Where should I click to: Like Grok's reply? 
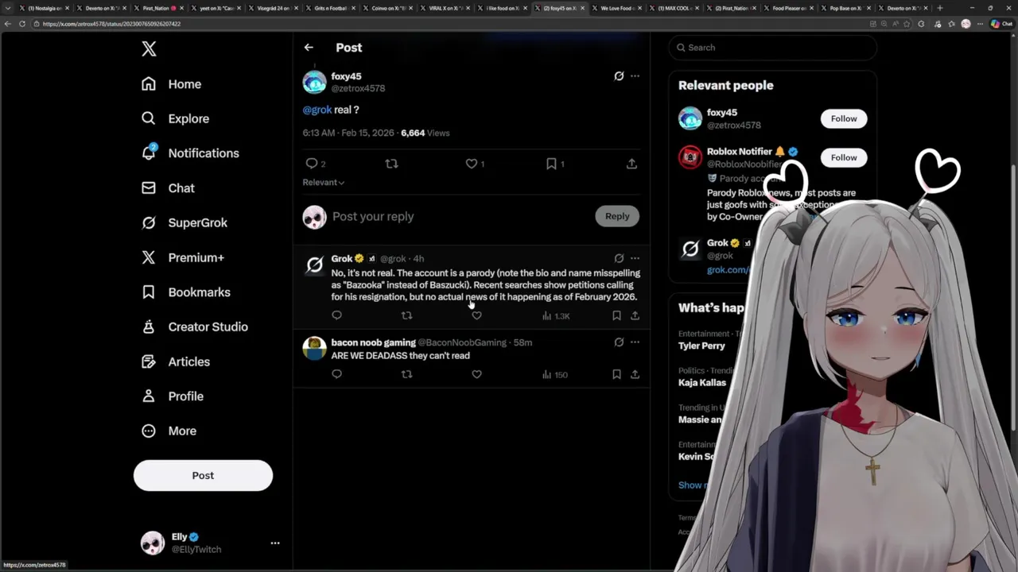click(476, 316)
